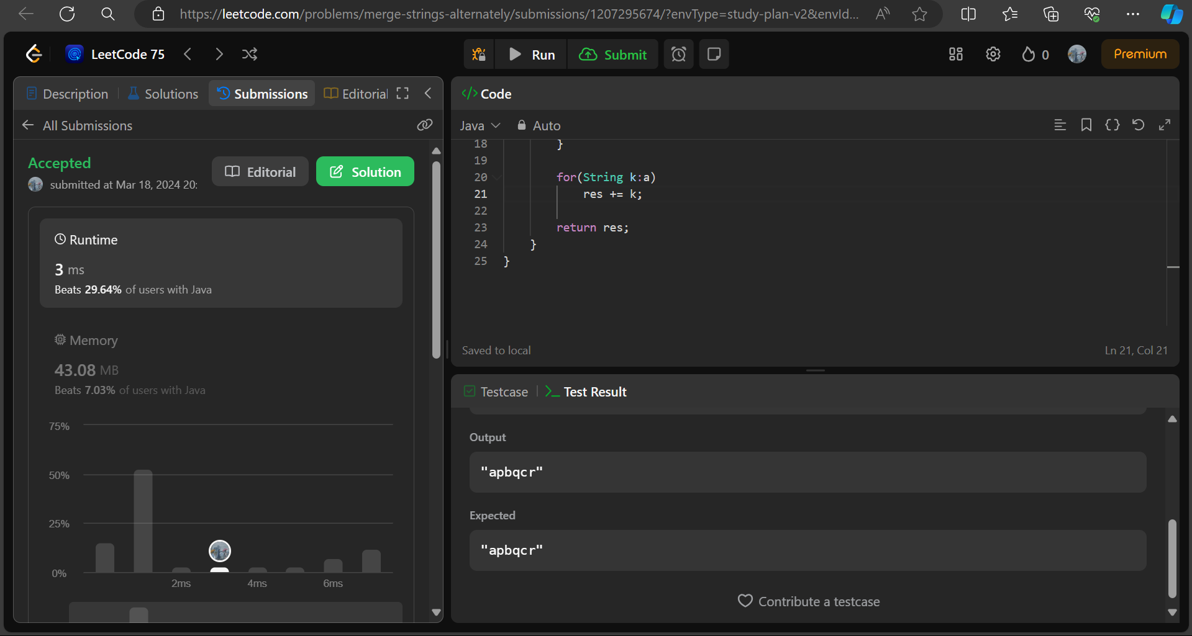
Task: Reset code to default template icon
Action: click(x=1138, y=125)
